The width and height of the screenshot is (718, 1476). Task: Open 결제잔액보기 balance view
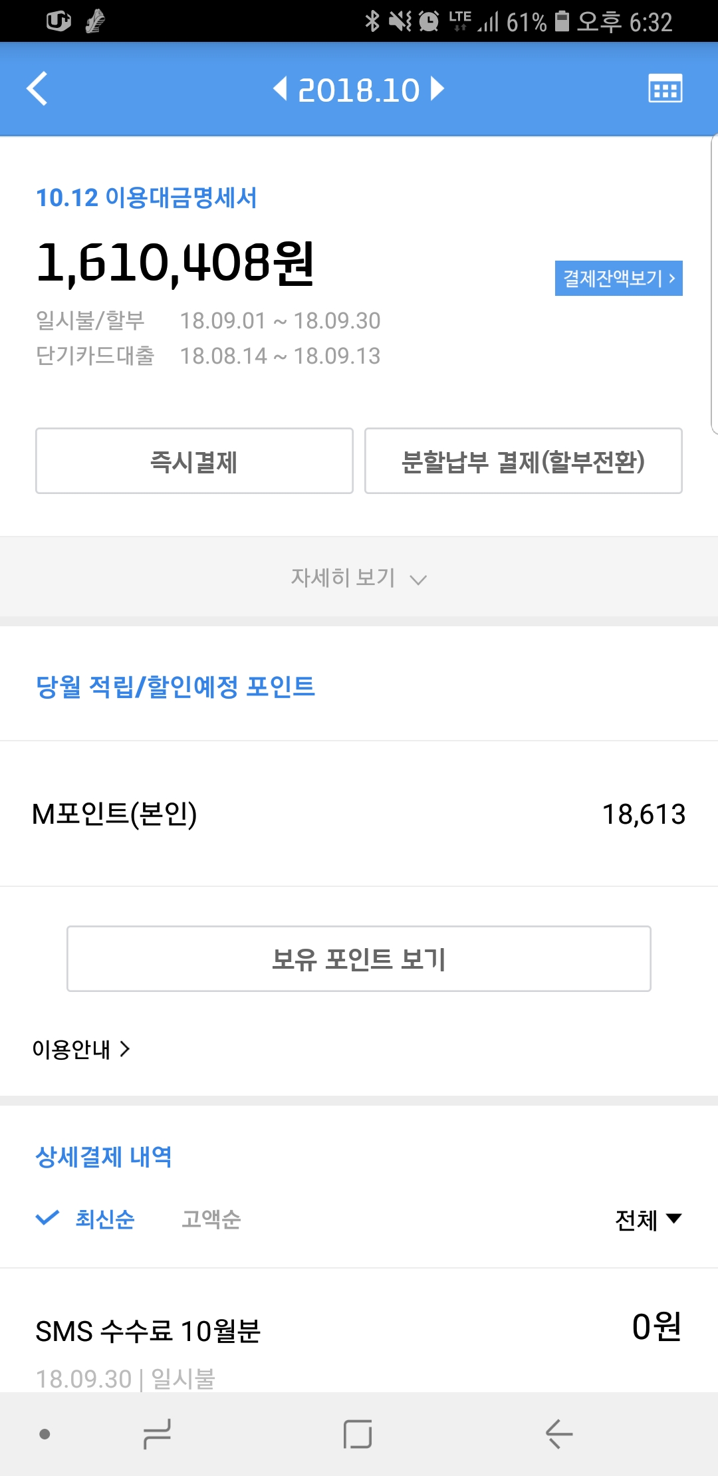618,278
